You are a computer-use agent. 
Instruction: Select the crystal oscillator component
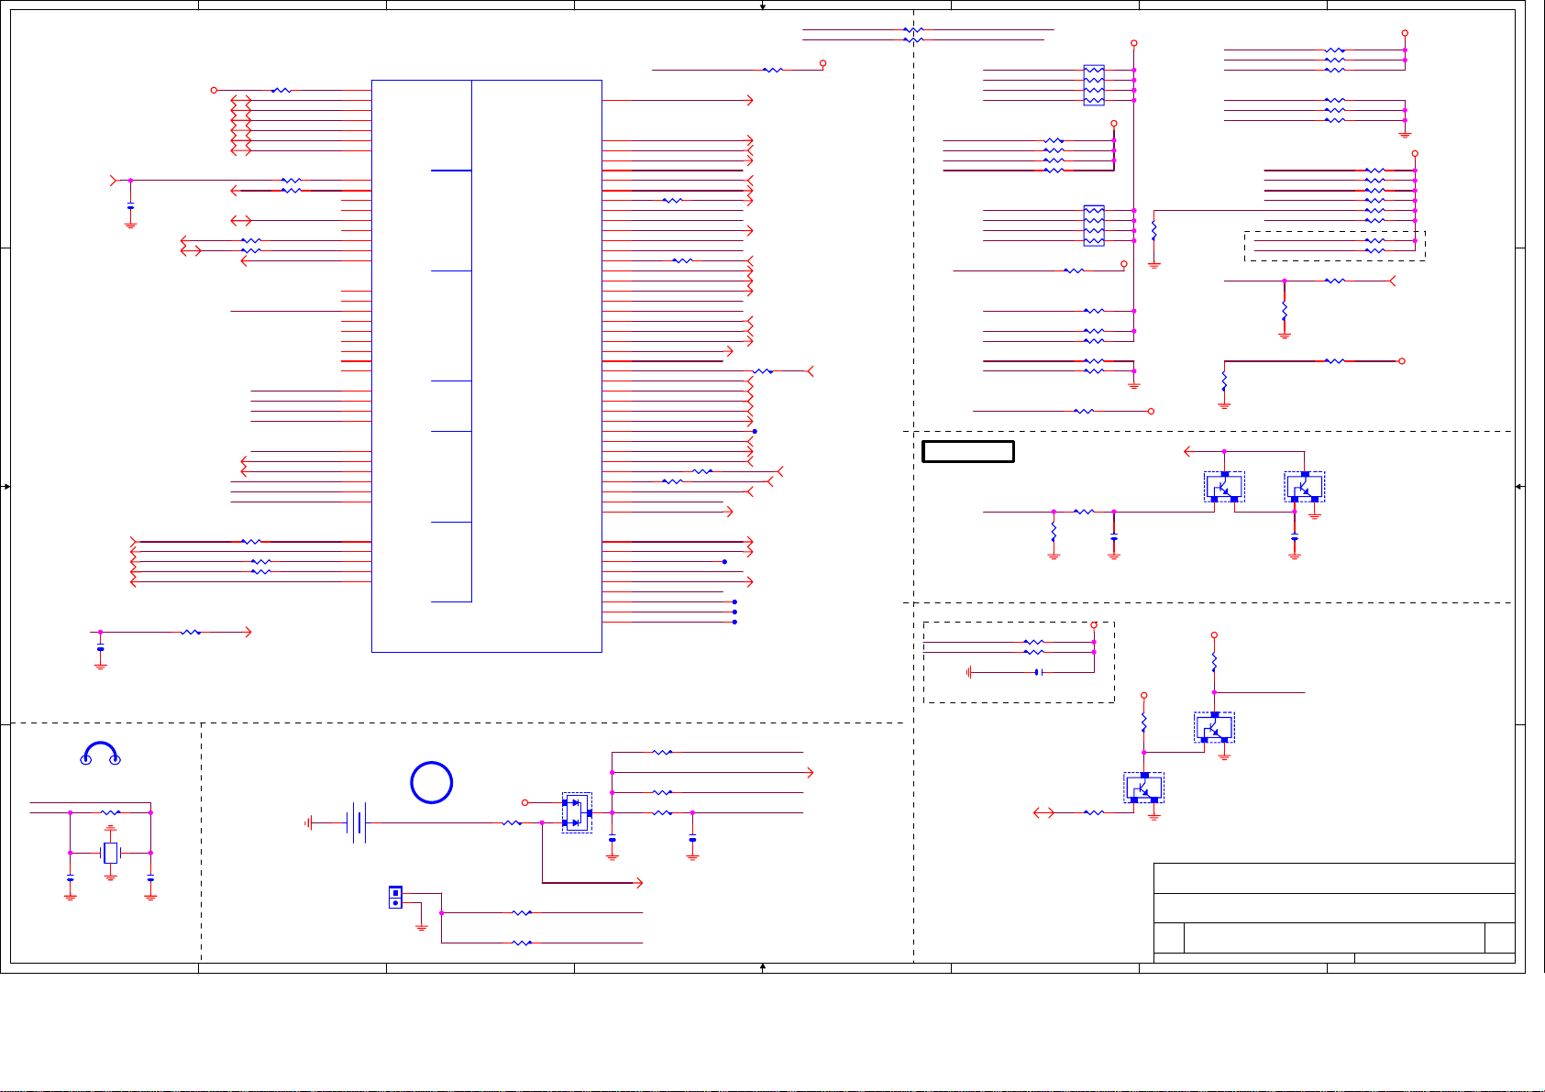point(111,853)
